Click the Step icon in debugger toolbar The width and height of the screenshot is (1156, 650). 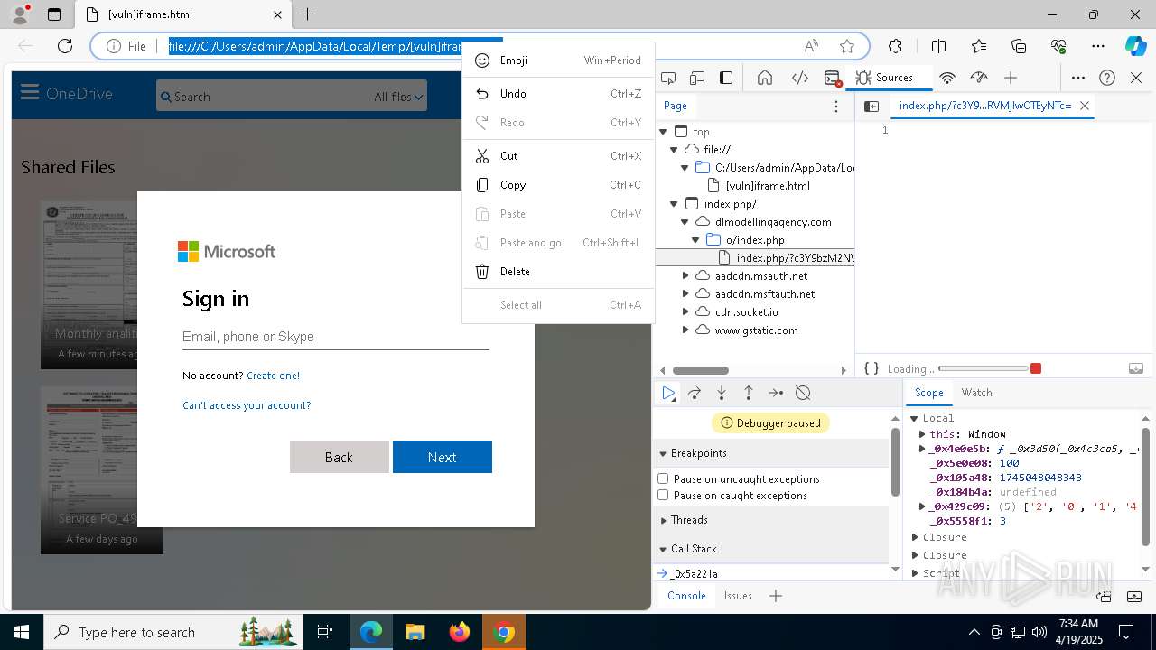[x=776, y=393]
